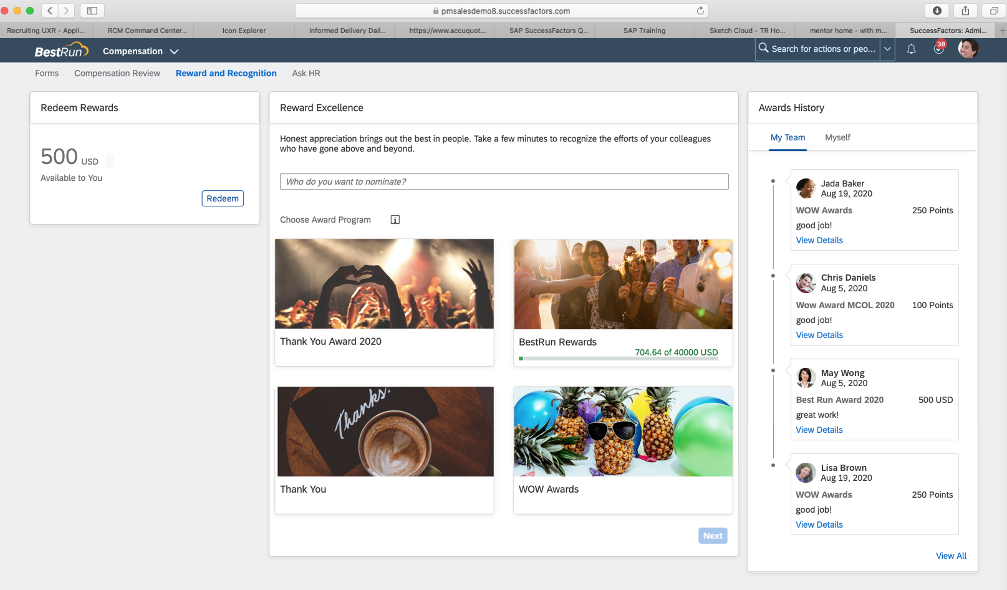Click Jada Baker's profile photo
Image resolution: width=1007 pixels, height=590 pixels.
(806, 188)
